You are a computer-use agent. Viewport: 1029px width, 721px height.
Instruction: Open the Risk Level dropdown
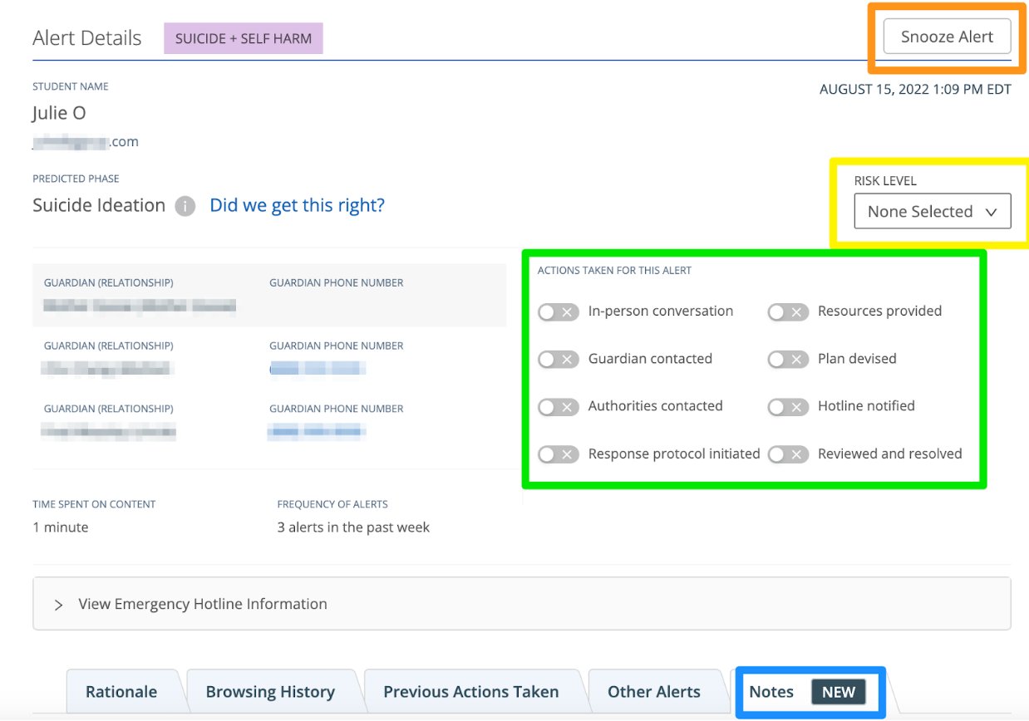click(x=933, y=211)
